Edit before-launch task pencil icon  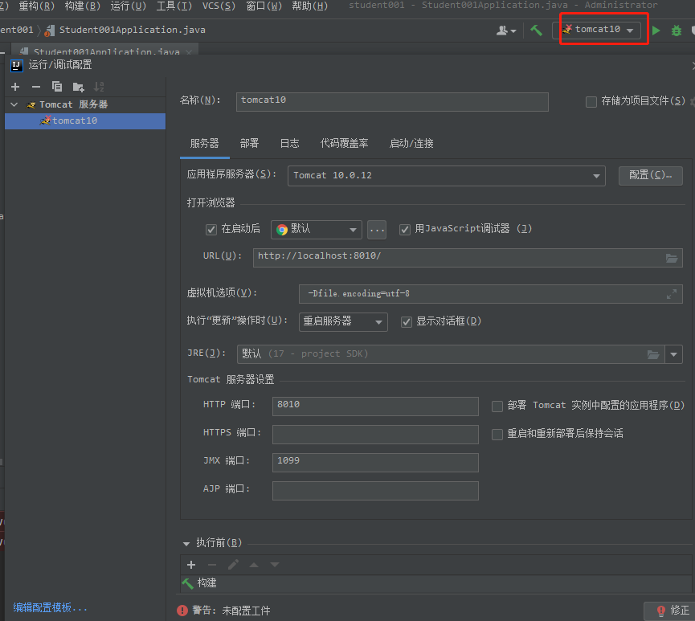pos(233,564)
